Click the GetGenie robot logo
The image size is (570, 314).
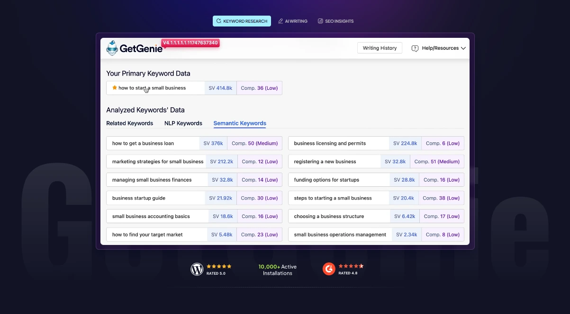coord(112,48)
